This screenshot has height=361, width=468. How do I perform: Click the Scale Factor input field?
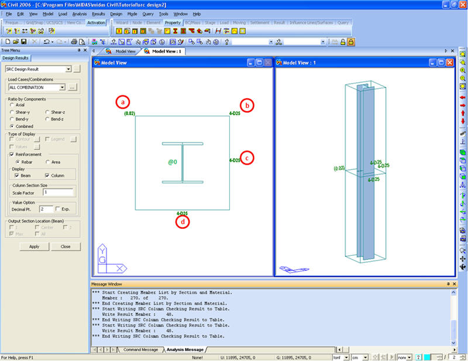(57, 192)
